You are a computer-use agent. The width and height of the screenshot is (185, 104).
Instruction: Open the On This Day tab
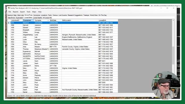point(103,15)
